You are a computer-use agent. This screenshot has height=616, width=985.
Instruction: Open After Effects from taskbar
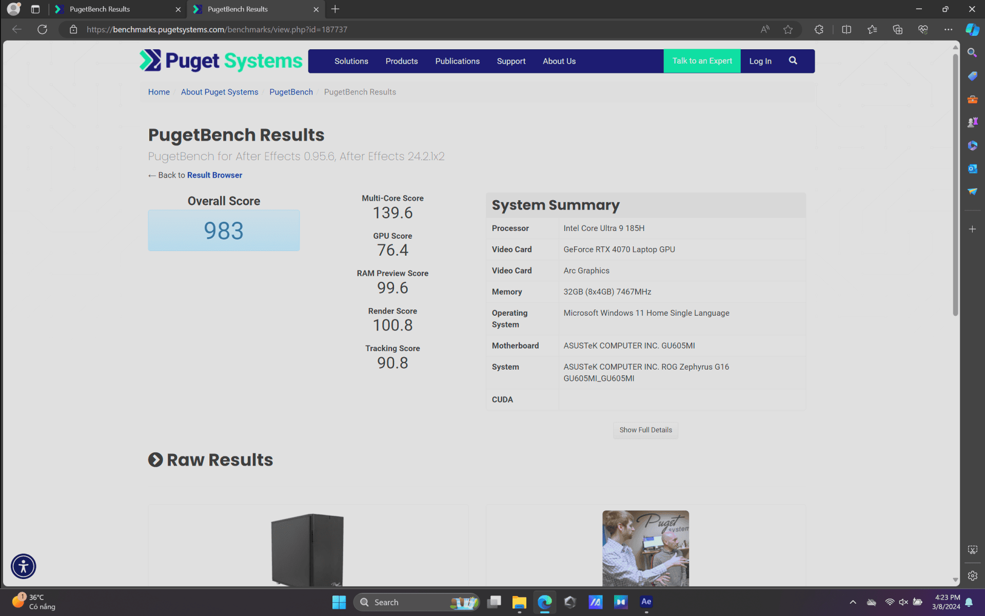(x=646, y=602)
